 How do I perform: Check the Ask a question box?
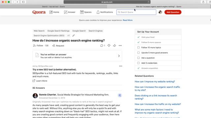coord(138,58)
